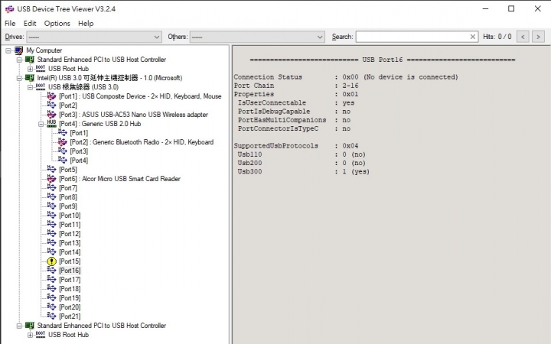
Task: Select the [Port15] tree entry
Action: point(70,261)
